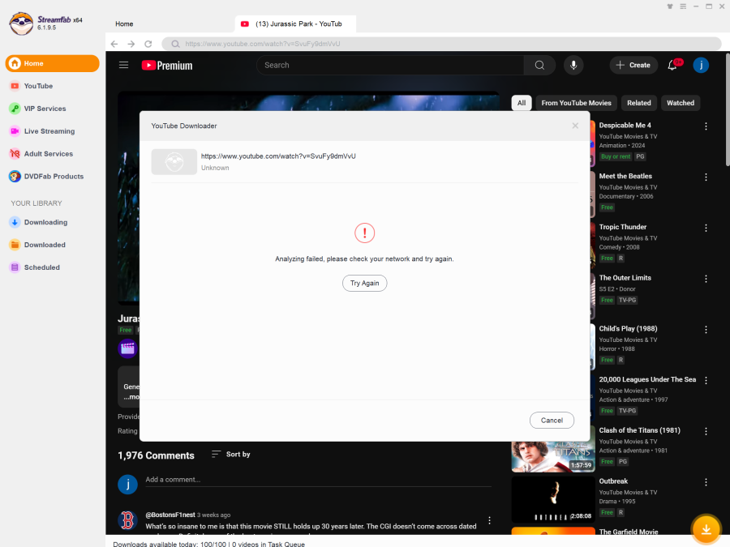The width and height of the screenshot is (730, 547).
Task: Select the Watched filter chip
Action: 681,103
